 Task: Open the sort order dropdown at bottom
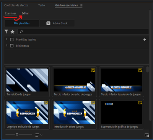coord(39,135)
